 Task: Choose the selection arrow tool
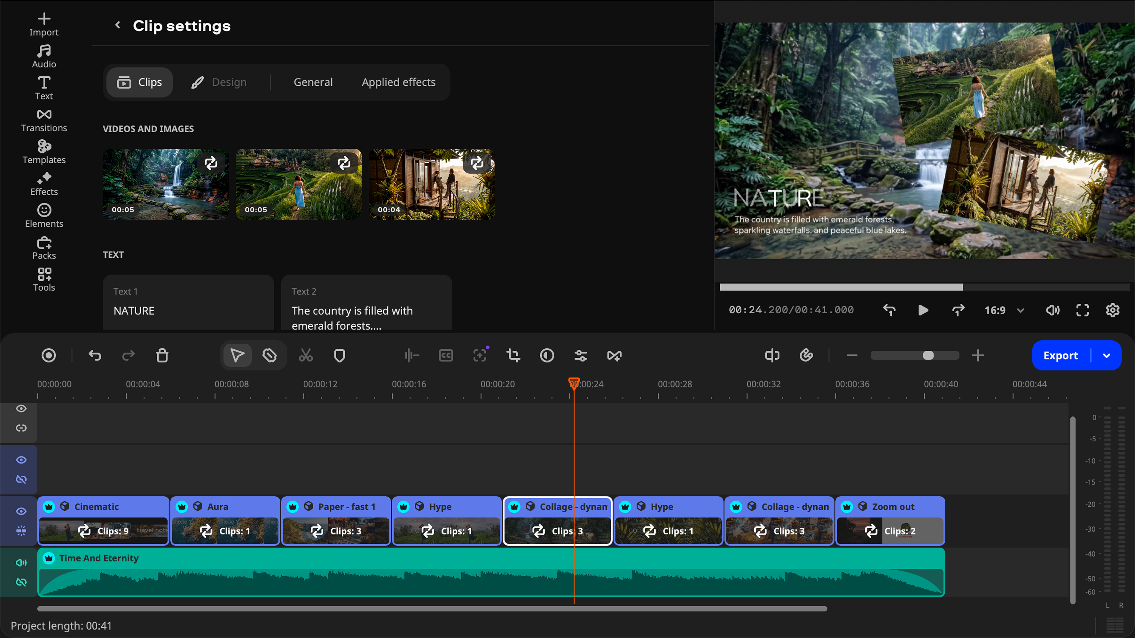237,355
